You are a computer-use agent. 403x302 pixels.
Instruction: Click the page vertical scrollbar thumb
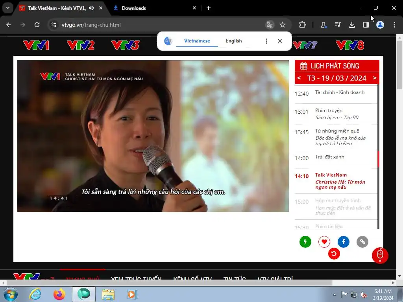pos(399,65)
